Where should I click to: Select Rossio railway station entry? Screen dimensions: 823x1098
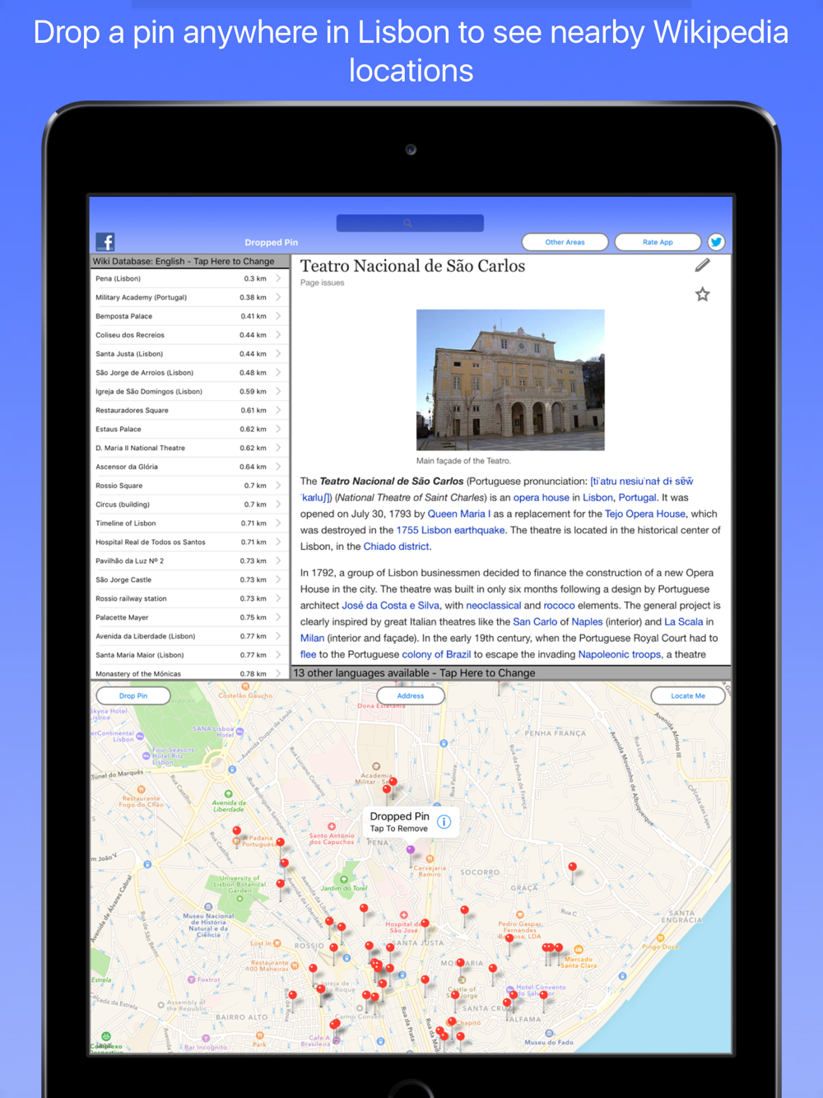coord(190,598)
